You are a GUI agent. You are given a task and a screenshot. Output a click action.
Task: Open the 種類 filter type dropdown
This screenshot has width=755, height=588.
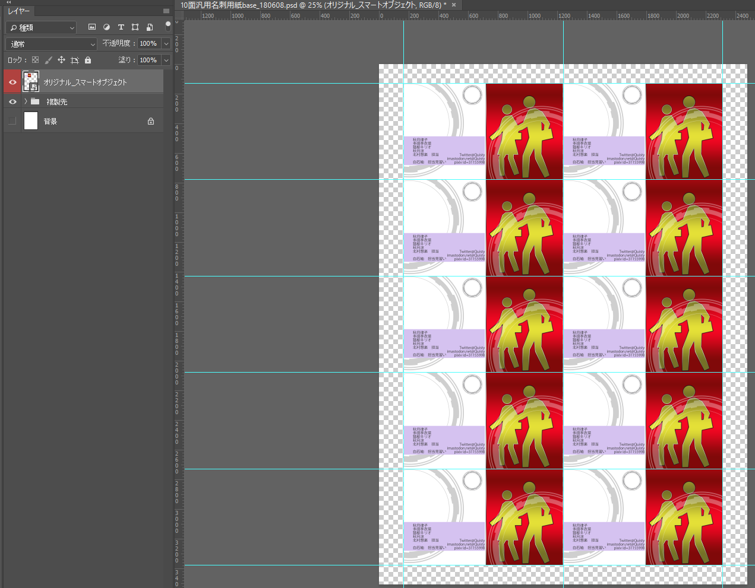(41, 27)
